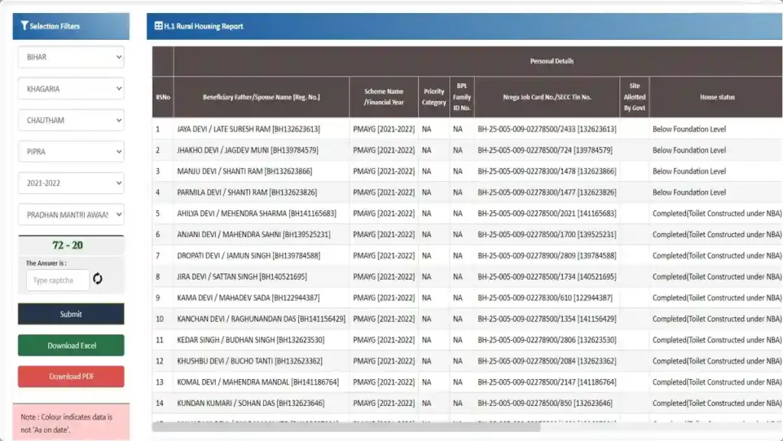Click the H.1 Rural Housing Report title
The height and width of the screenshot is (441, 783).
click(x=203, y=26)
